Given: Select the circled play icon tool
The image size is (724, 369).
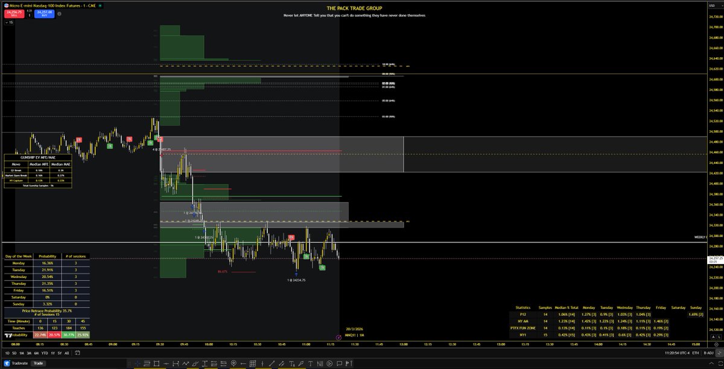Looking at the screenshot, I should tap(329, 364).
